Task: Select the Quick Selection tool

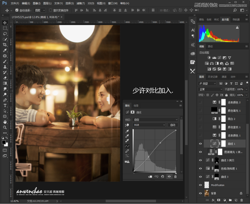Action: pyautogui.click(x=5, y=40)
